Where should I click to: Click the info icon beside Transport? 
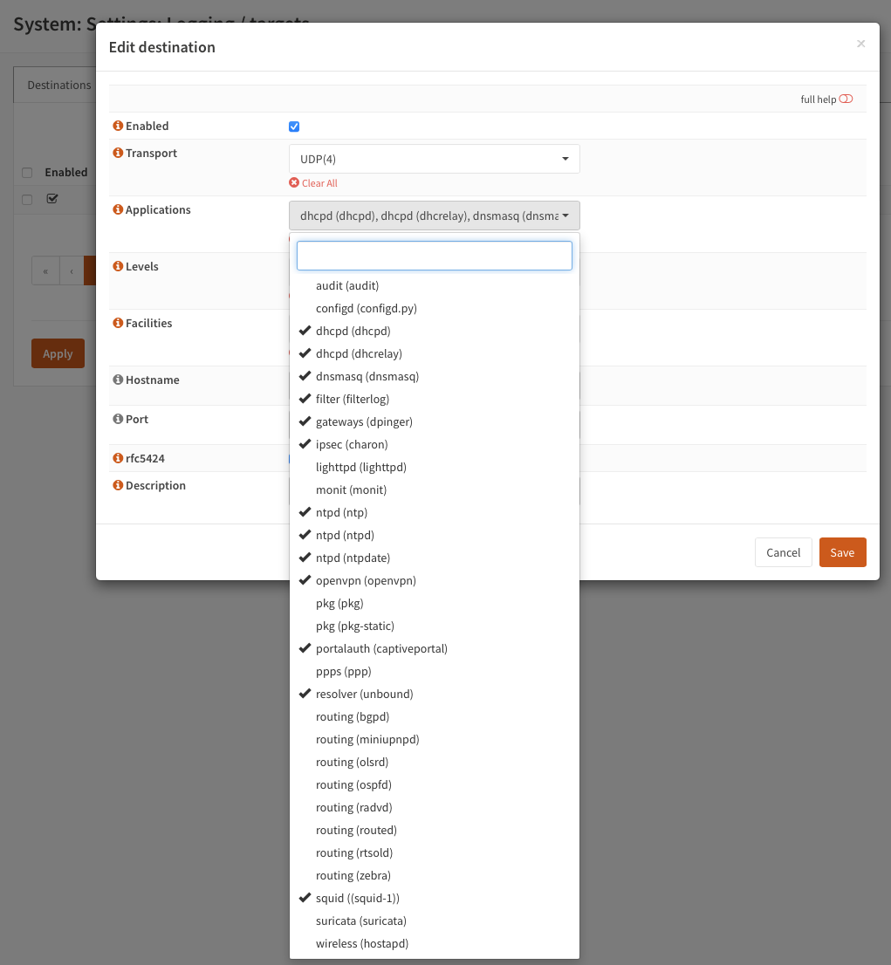click(x=118, y=153)
